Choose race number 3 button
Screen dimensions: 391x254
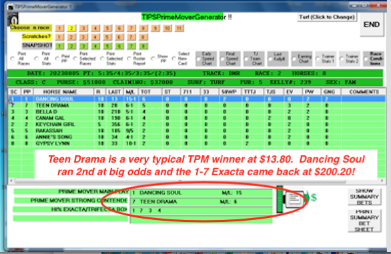(x=83, y=28)
